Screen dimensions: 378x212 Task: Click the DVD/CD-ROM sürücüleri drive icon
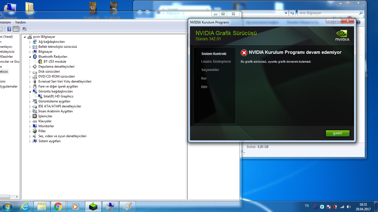pos(35,76)
